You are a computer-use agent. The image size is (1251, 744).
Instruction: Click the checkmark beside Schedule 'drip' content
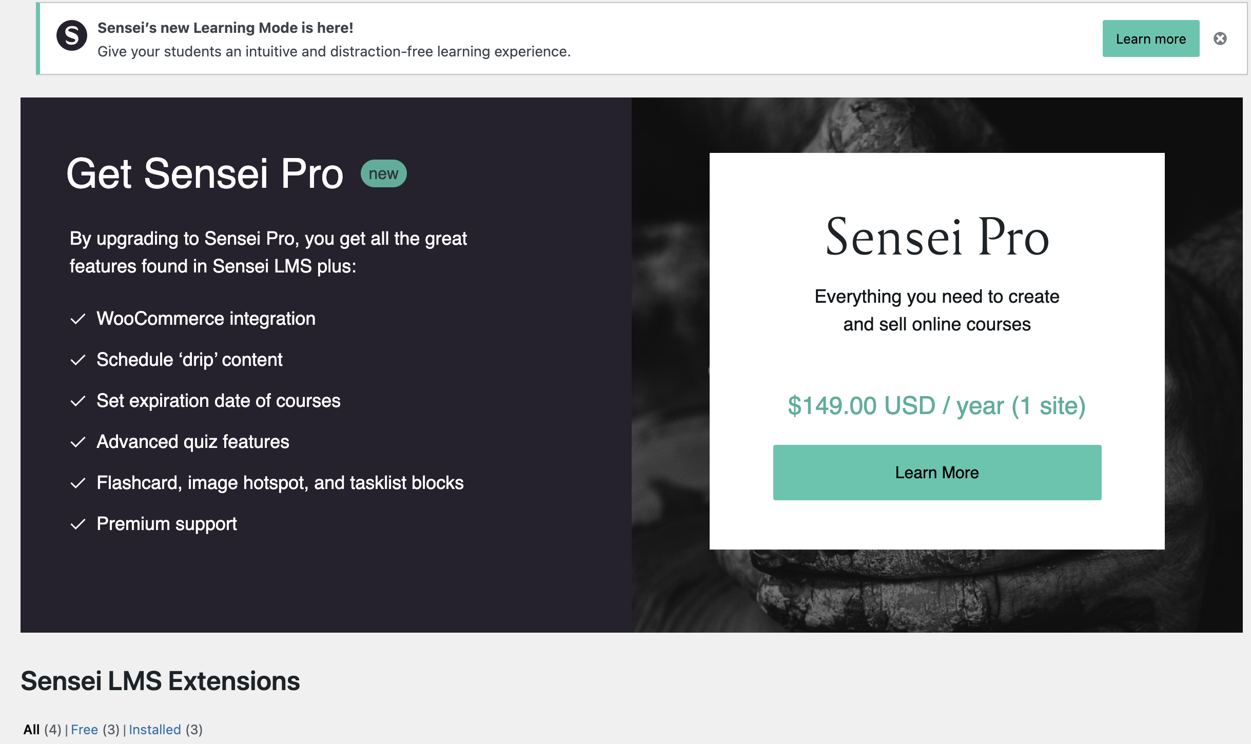pos(77,360)
